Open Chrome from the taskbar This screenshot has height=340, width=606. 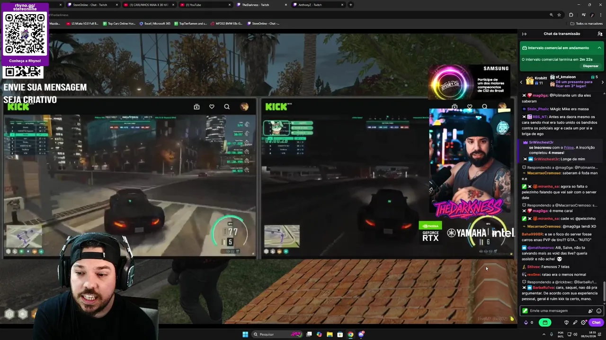(x=350, y=334)
